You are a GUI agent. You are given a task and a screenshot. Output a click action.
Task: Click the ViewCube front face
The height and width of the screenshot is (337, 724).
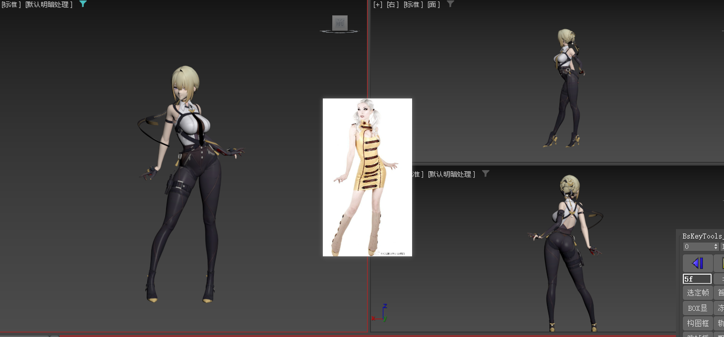[340, 23]
